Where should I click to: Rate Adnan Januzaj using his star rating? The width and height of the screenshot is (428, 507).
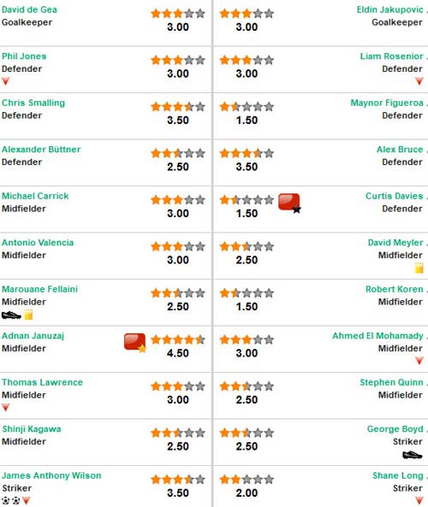click(178, 339)
